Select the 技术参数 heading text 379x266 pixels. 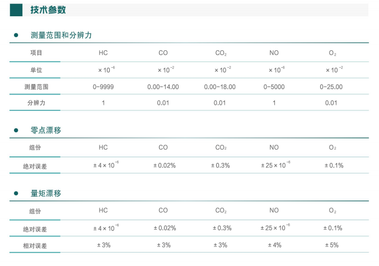[48, 10]
